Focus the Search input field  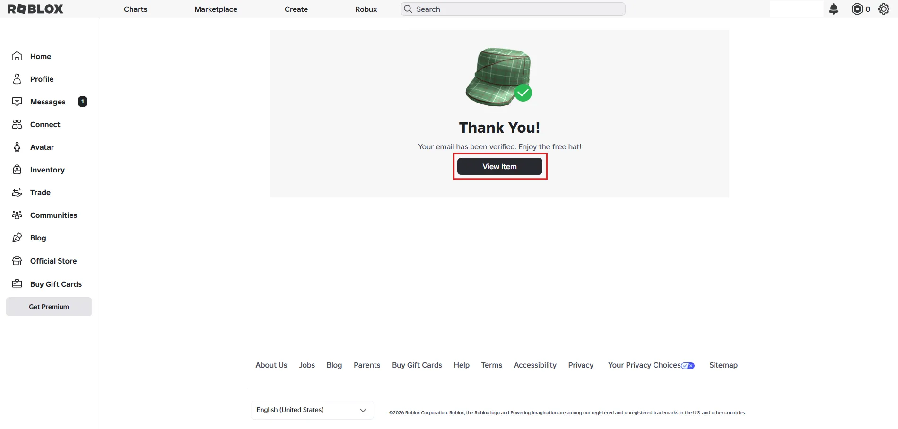click(x=513, y=9)
